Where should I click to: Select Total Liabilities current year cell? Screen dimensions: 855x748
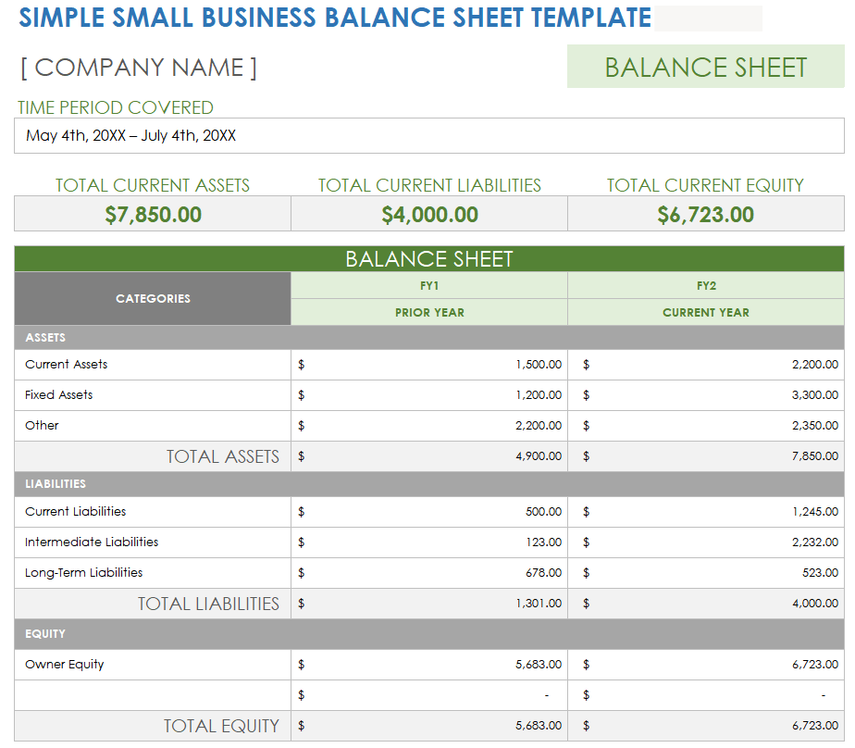pyautogui.click(x=705, y=604)
